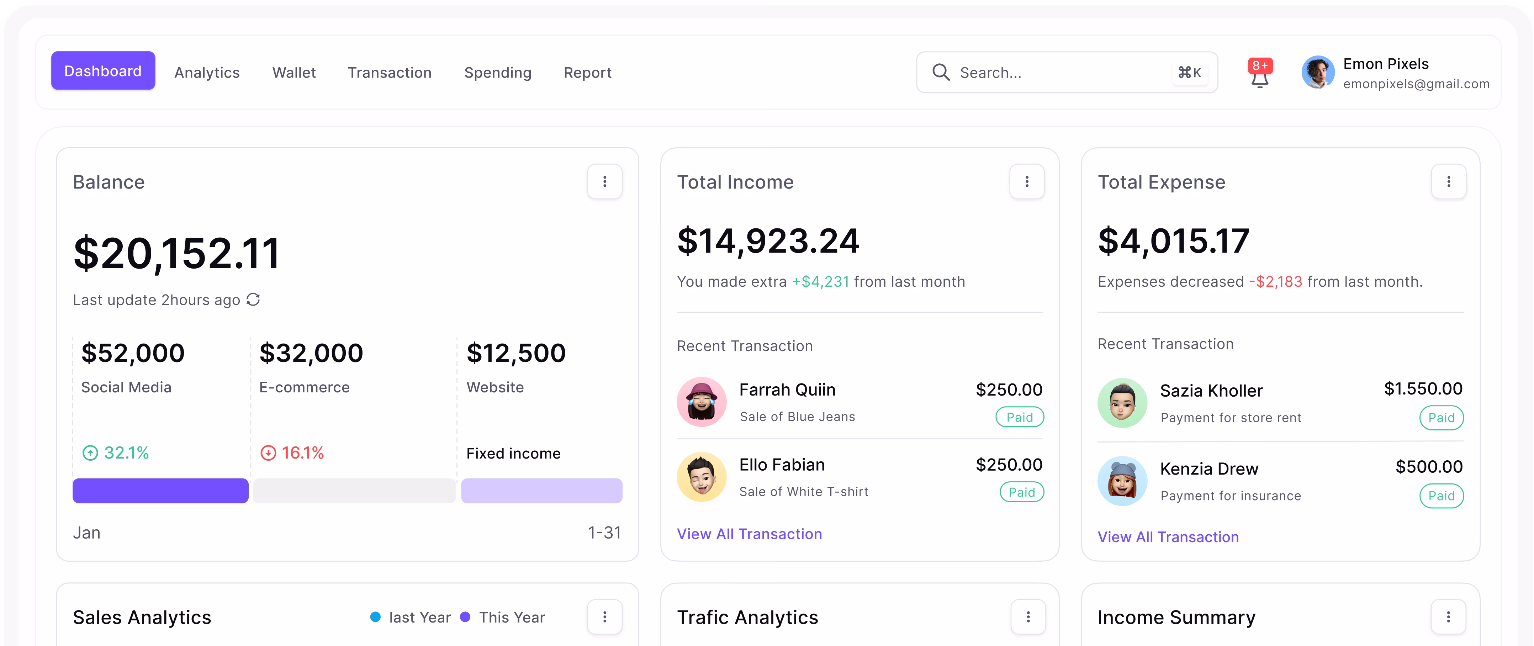Screen dimensions: 1534x646
Task: Open the Income Summary options menu
Action: [x=1449, y=617]
